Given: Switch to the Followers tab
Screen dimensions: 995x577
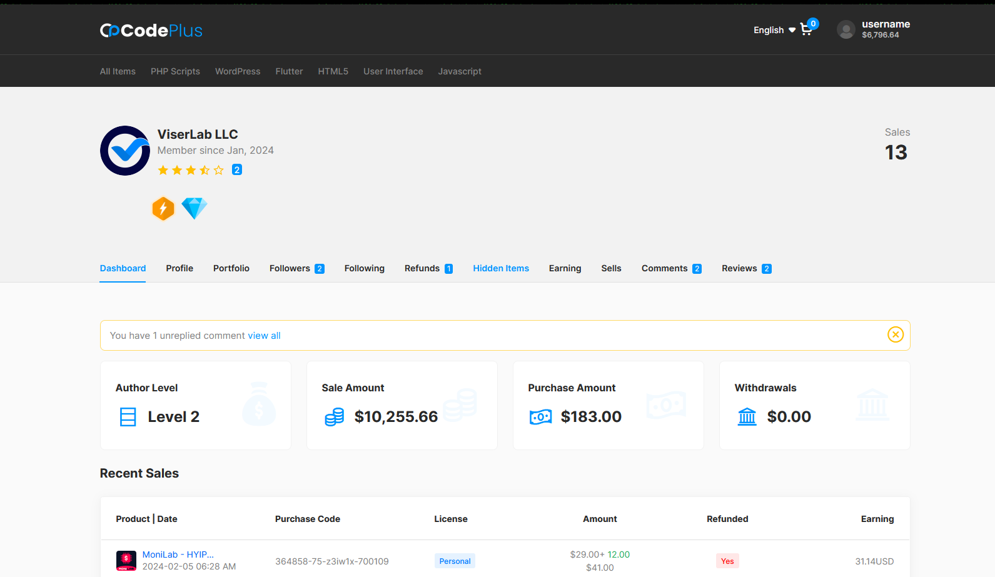Looking at the screenshot, I should (297, 268).
